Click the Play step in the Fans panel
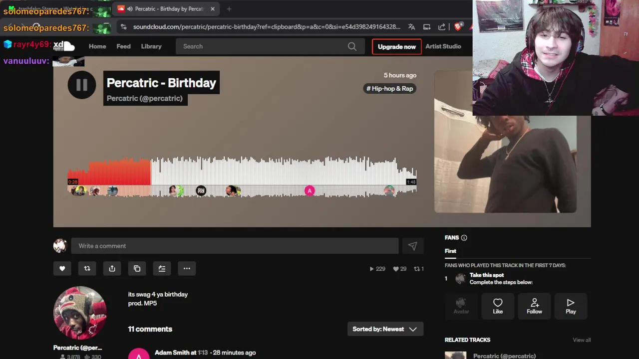 pyautogui.click(x=571, y=306)
